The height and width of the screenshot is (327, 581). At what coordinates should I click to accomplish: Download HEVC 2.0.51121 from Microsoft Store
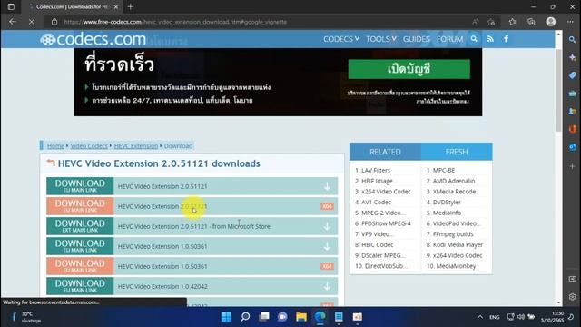(80, 226)
